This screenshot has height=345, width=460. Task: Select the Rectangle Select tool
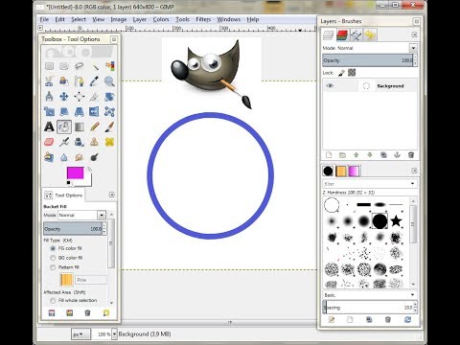(49, 66)
